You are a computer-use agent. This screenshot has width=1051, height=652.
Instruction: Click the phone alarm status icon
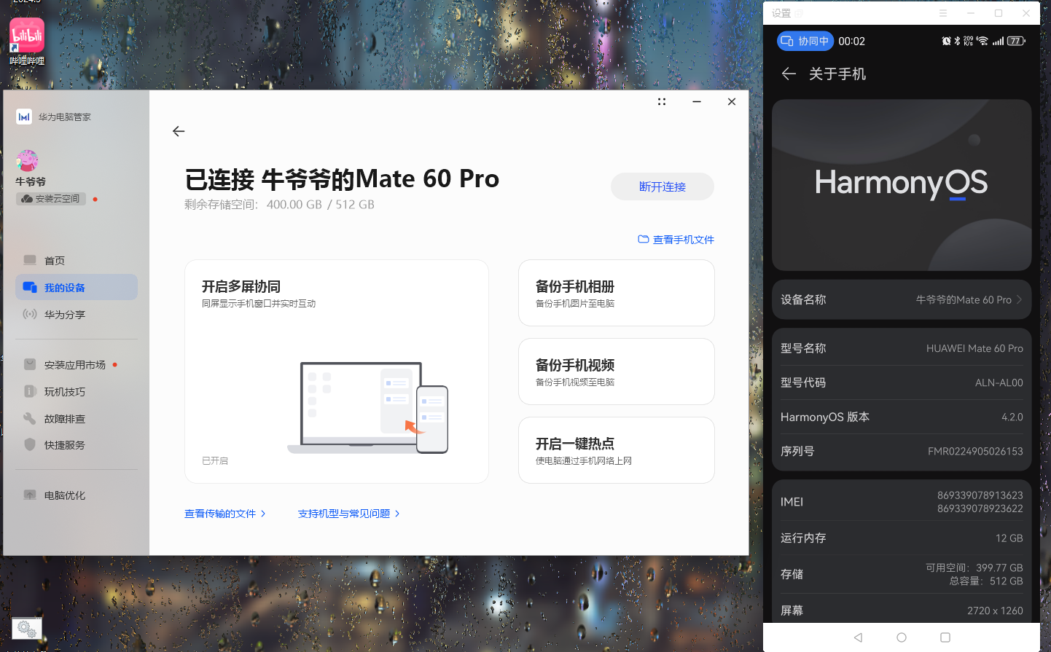[946, 41]
